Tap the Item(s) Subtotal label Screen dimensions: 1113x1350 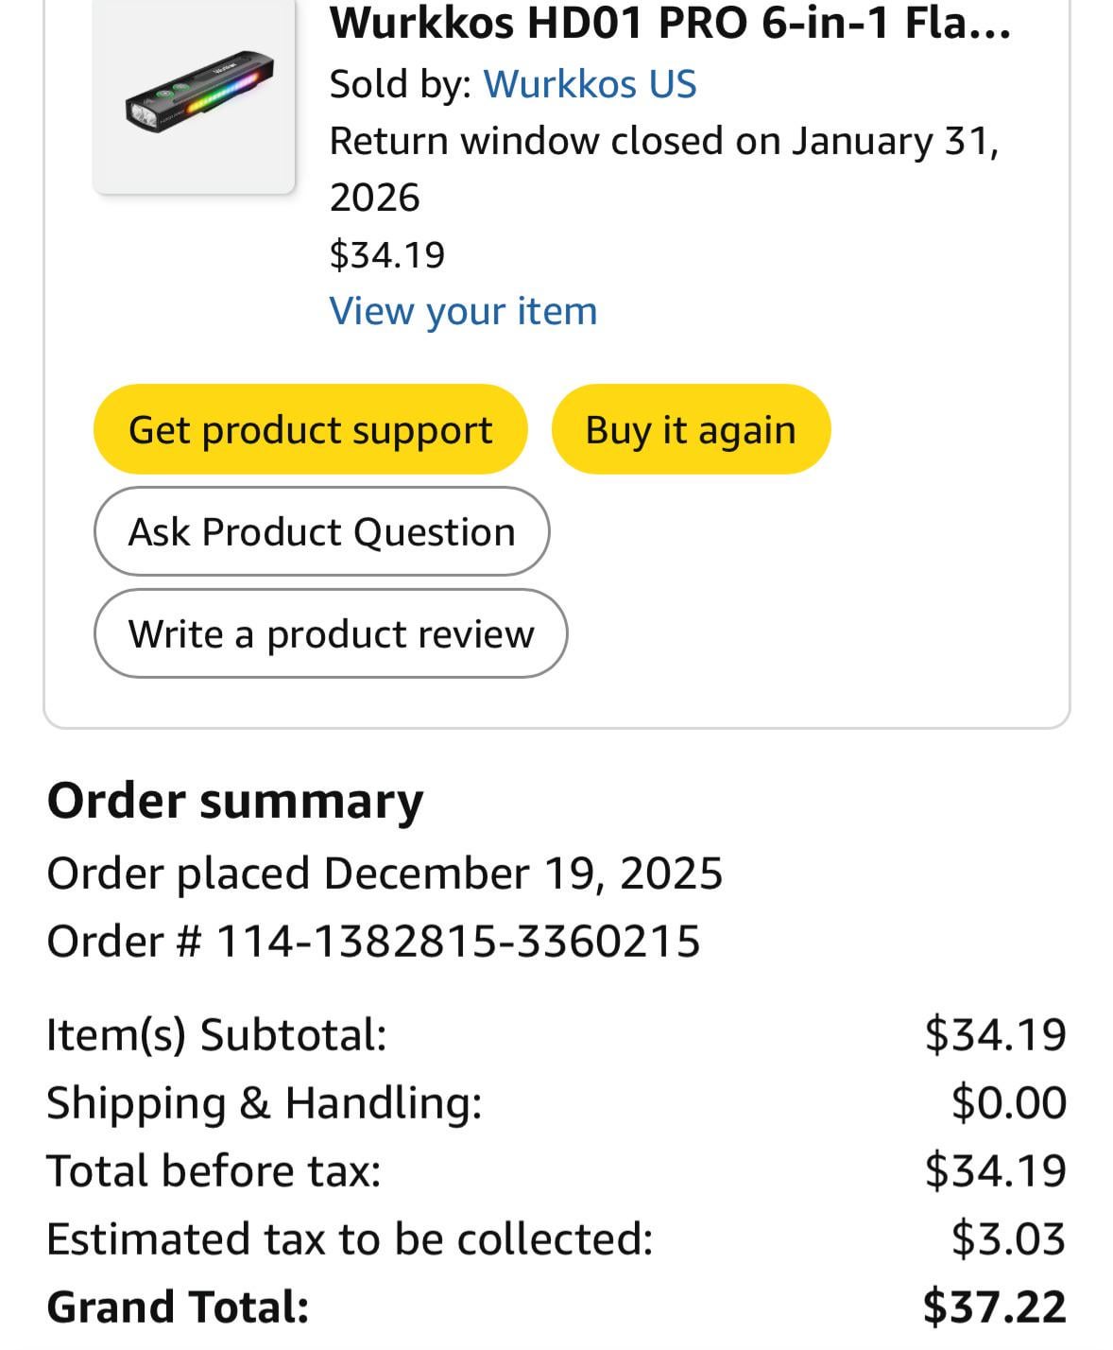click(x=216, y=1034)
